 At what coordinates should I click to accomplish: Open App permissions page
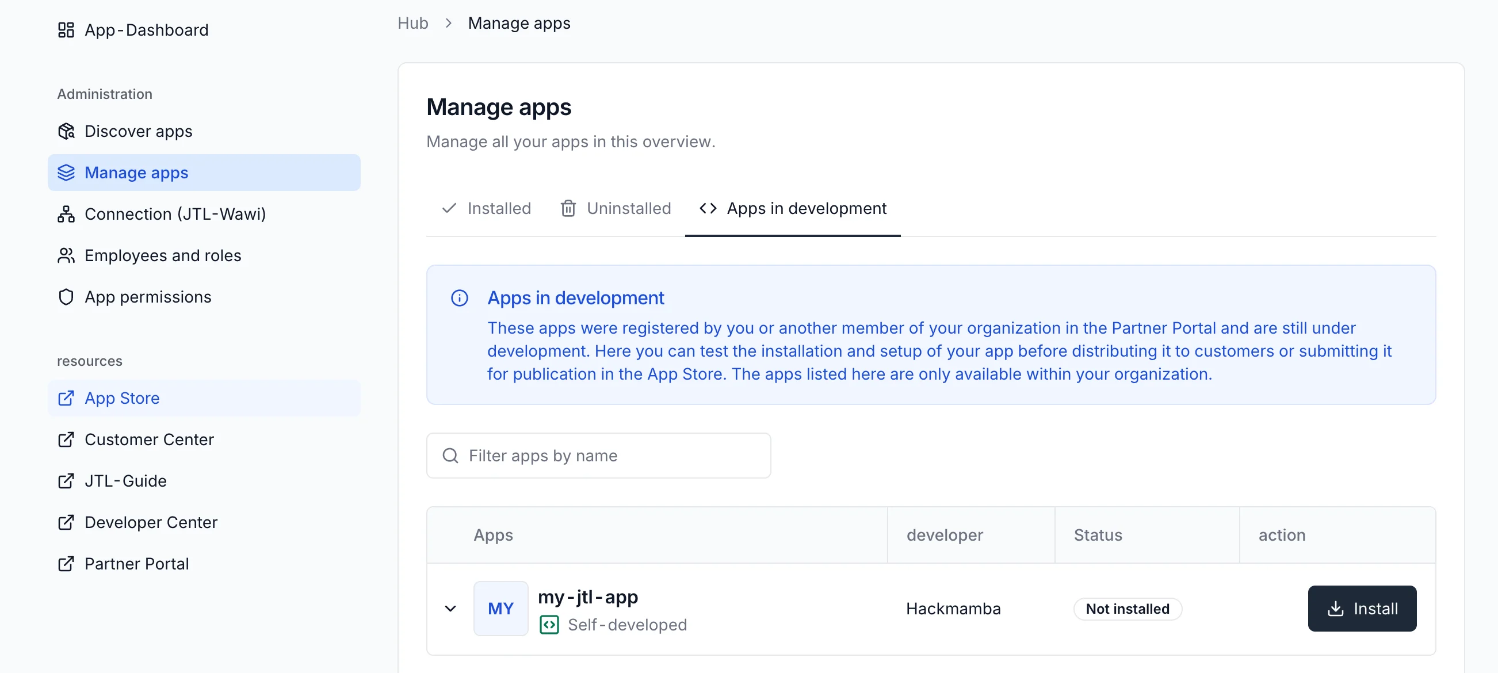tap(204, 297)
